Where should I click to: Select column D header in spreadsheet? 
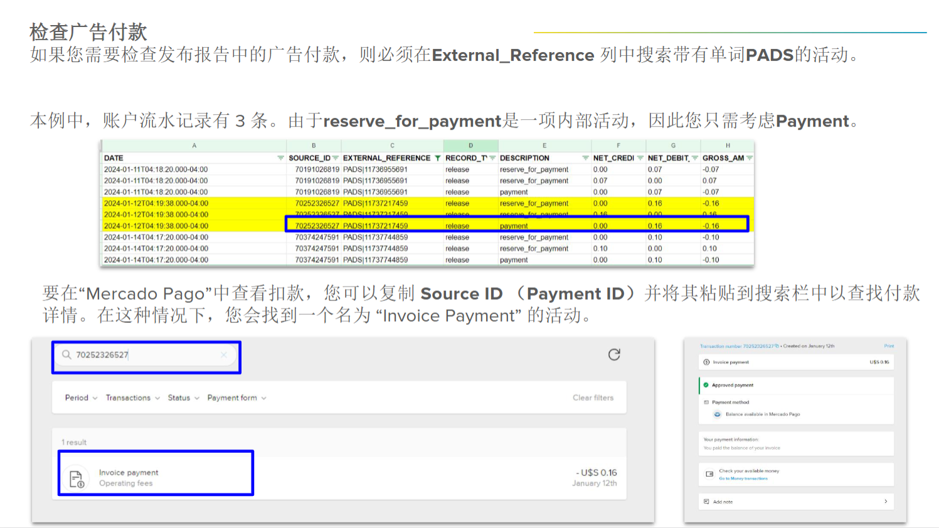pyautogui.click(x=470, y=145)
